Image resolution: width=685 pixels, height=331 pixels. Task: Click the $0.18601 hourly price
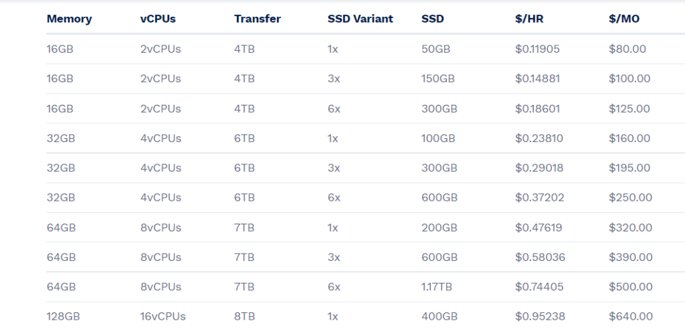[x=537, y=109]
